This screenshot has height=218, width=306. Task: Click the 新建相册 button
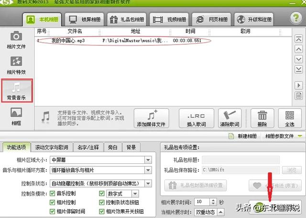(x=243, y=136)
